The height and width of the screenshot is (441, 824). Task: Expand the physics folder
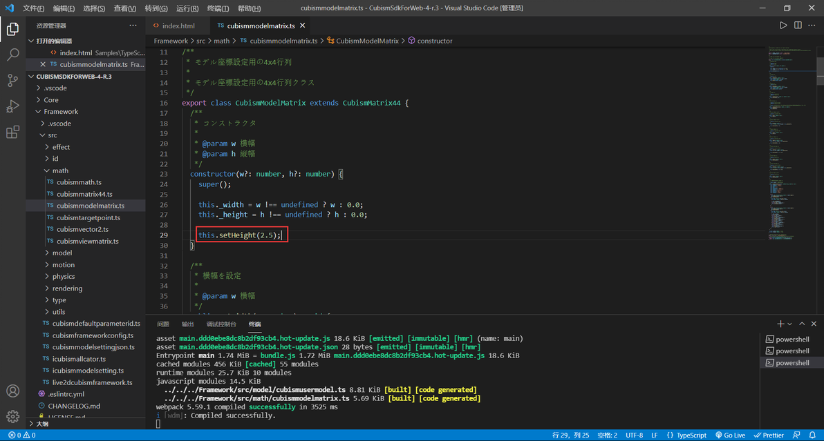(x=86, y=276)
